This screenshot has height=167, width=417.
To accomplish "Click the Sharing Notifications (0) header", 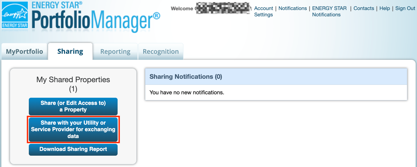I will 276,77.
